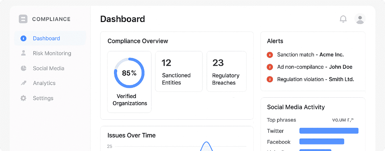Open the user profile avatar
The image size is (385, 151).
360,19
